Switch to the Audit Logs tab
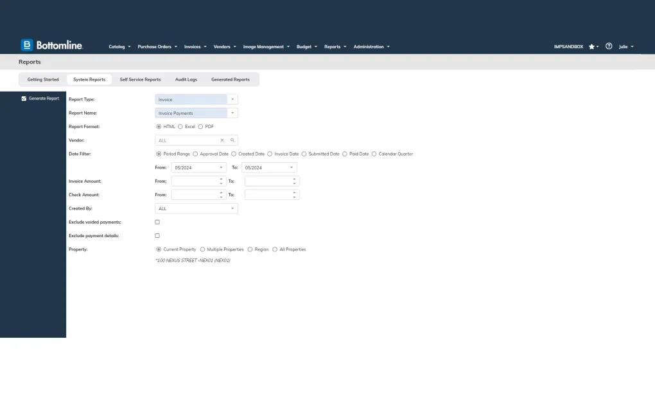The height and width of the screenshot is (409, 655). [186, 79]
